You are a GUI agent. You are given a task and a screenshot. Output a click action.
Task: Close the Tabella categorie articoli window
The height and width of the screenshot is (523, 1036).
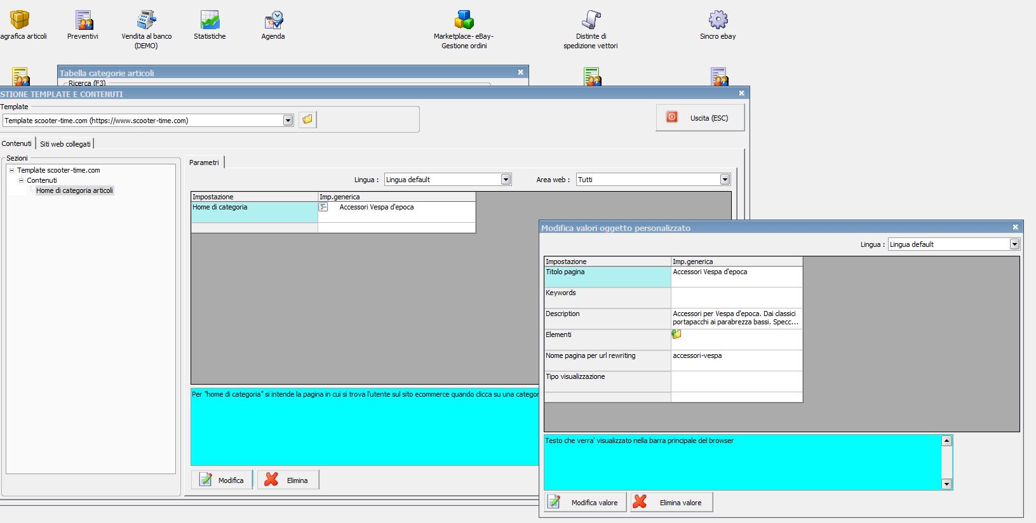(x=520, y=72)
